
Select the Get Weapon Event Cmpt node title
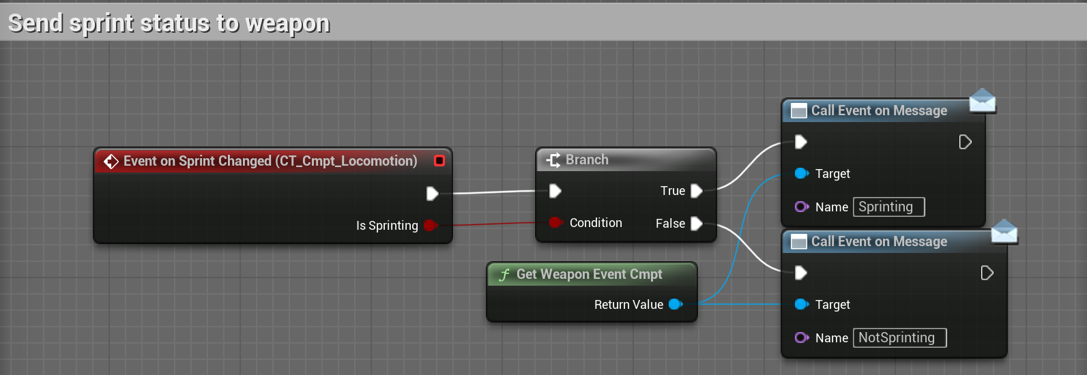[x=590, y=274]
